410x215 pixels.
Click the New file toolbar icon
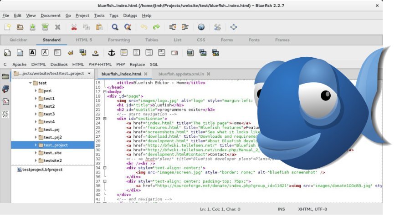pyautogui.click(x=7, y=27)
